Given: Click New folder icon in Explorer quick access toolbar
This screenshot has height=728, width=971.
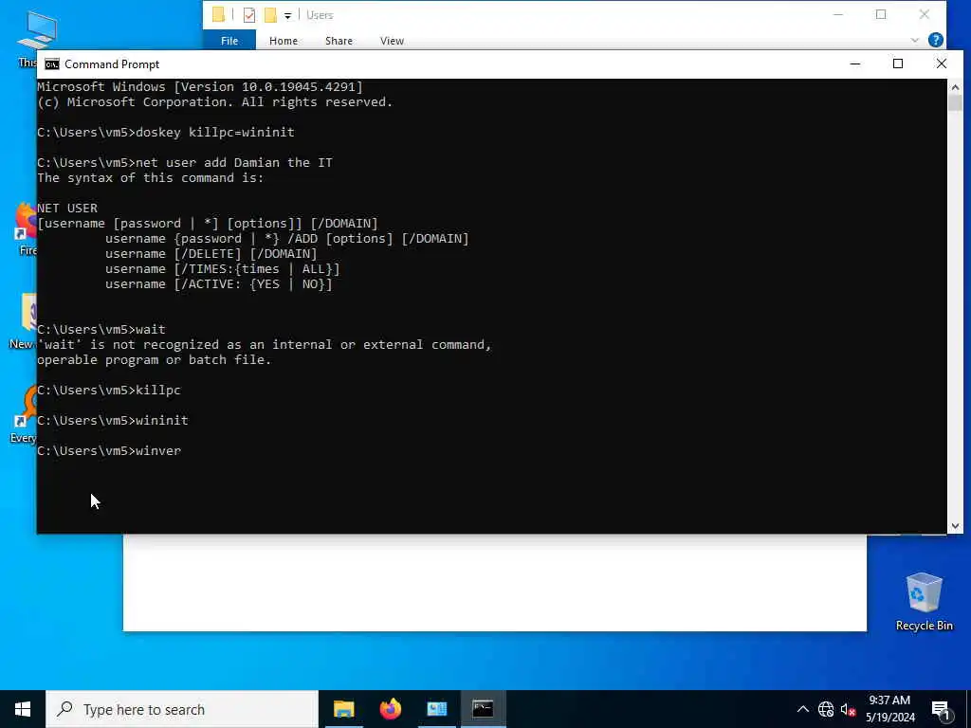Looking at the screenshot, I should 270,14.
